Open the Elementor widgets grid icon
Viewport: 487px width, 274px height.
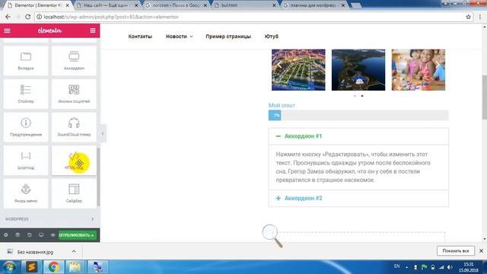click(x=93, y=30)
